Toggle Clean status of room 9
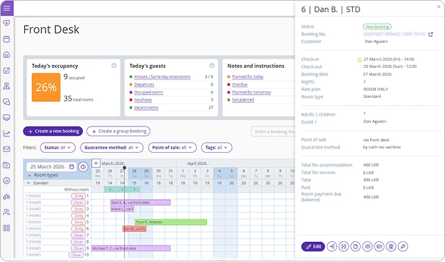This screenshot has width=445, height=262. pos(78,248)
